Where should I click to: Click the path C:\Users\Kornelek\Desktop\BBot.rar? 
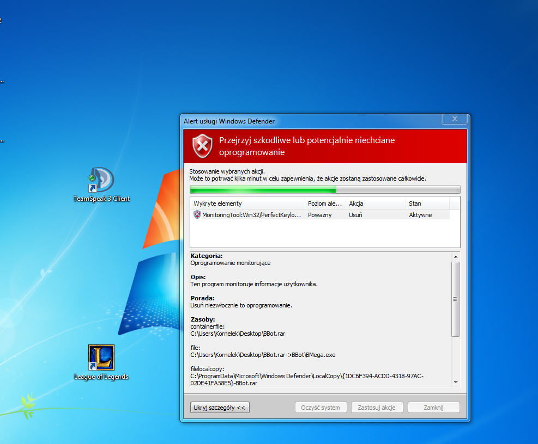point(238,334)
